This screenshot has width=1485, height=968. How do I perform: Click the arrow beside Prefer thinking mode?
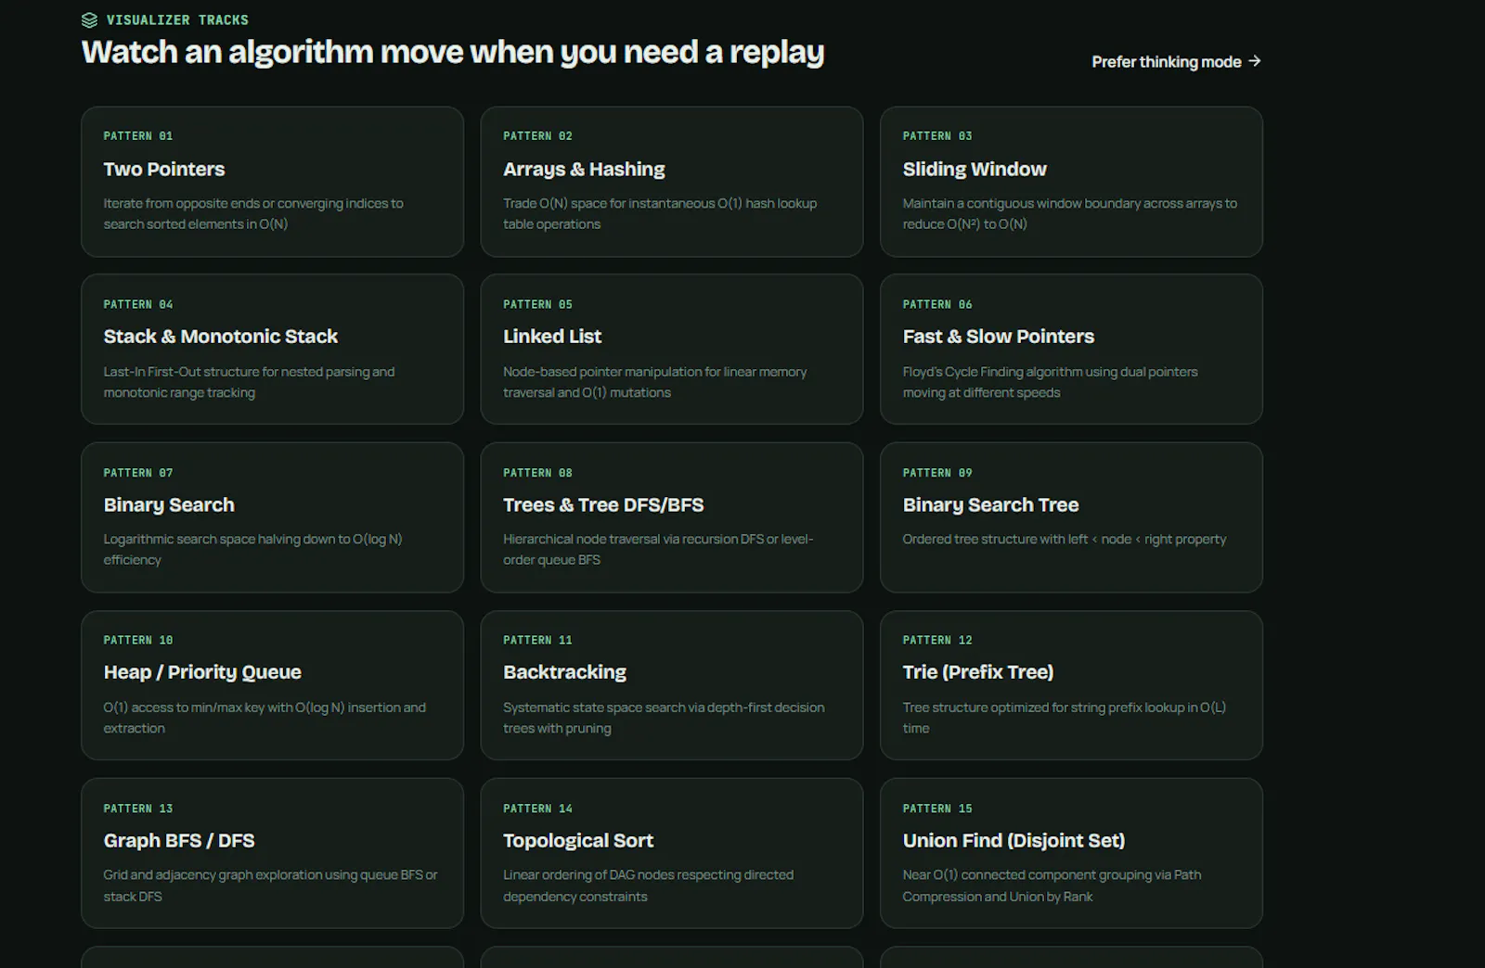(x=1254, y=61)
